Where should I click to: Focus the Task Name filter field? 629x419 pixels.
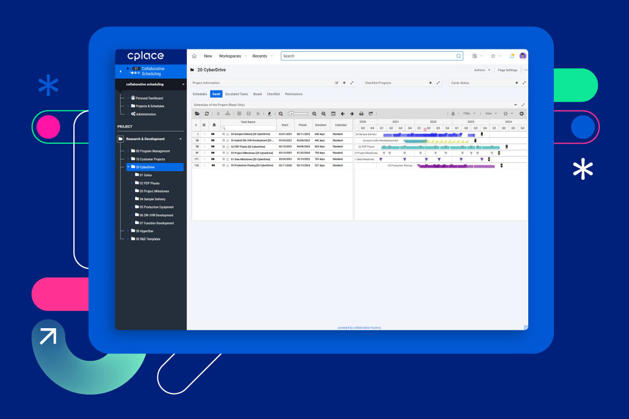point(248,128)
